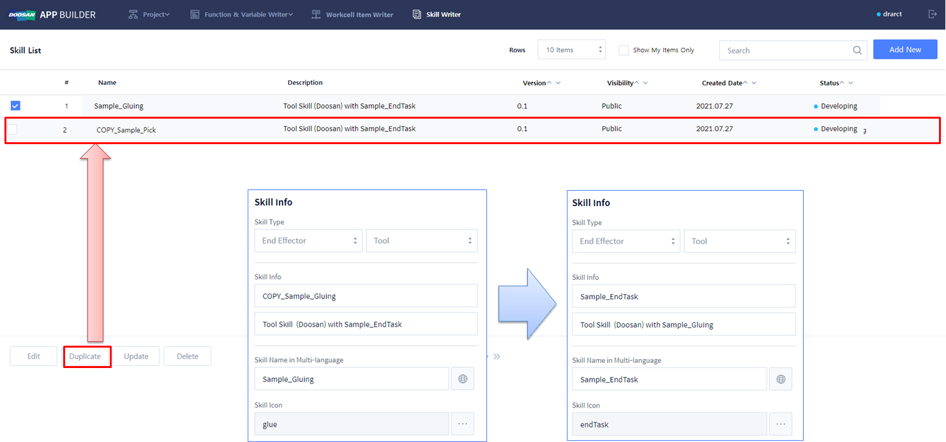Screen dimensions: 946x442
Task: Expand the Project menu
Action: 149,14
